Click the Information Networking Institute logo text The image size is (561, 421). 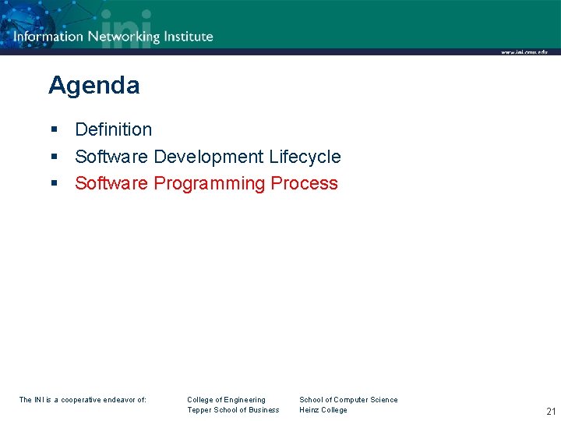pyautogui.click(x=113, y=37)
